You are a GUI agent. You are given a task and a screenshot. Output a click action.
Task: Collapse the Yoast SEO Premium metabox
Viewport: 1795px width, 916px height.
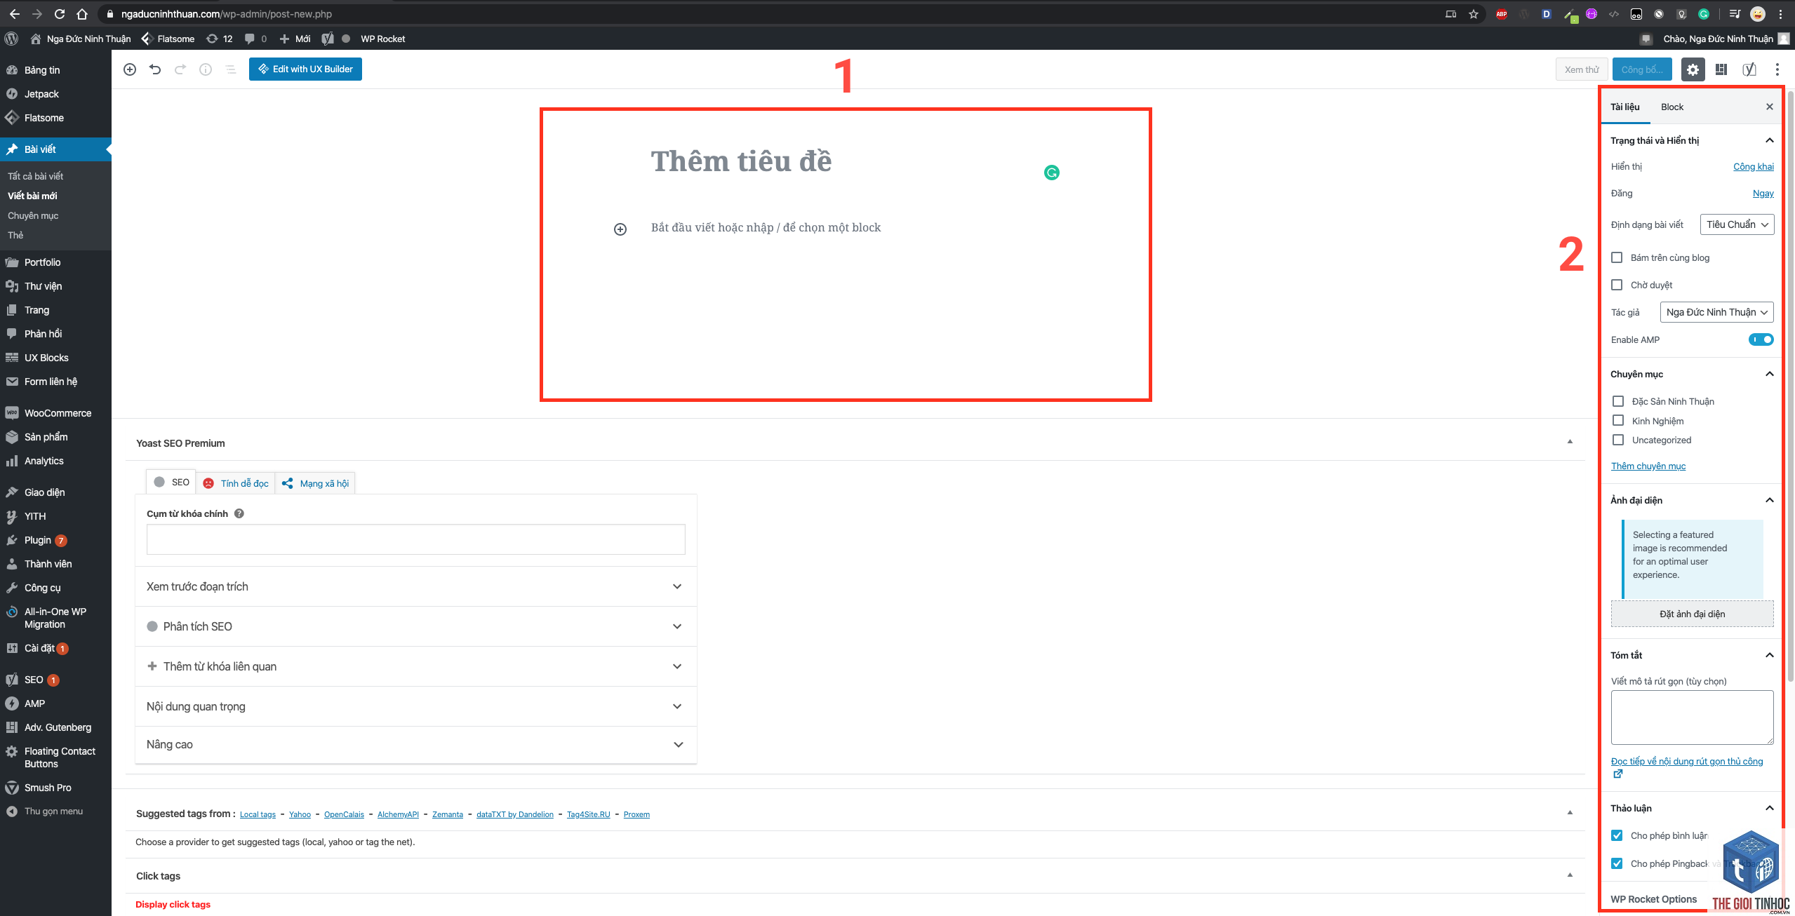[x=1570, y=442]
